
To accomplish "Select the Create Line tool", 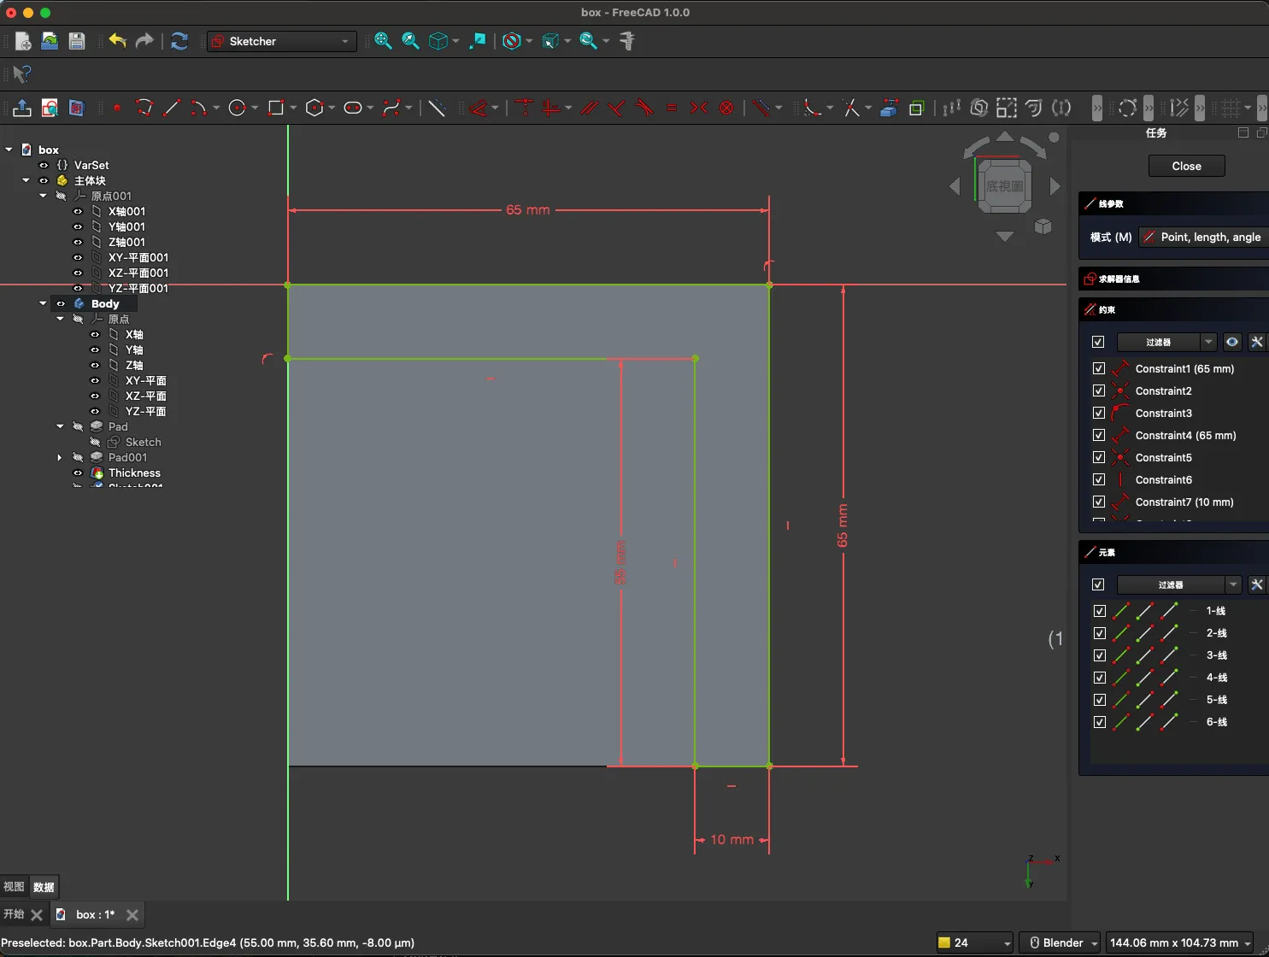I will [x=172, y=108].
